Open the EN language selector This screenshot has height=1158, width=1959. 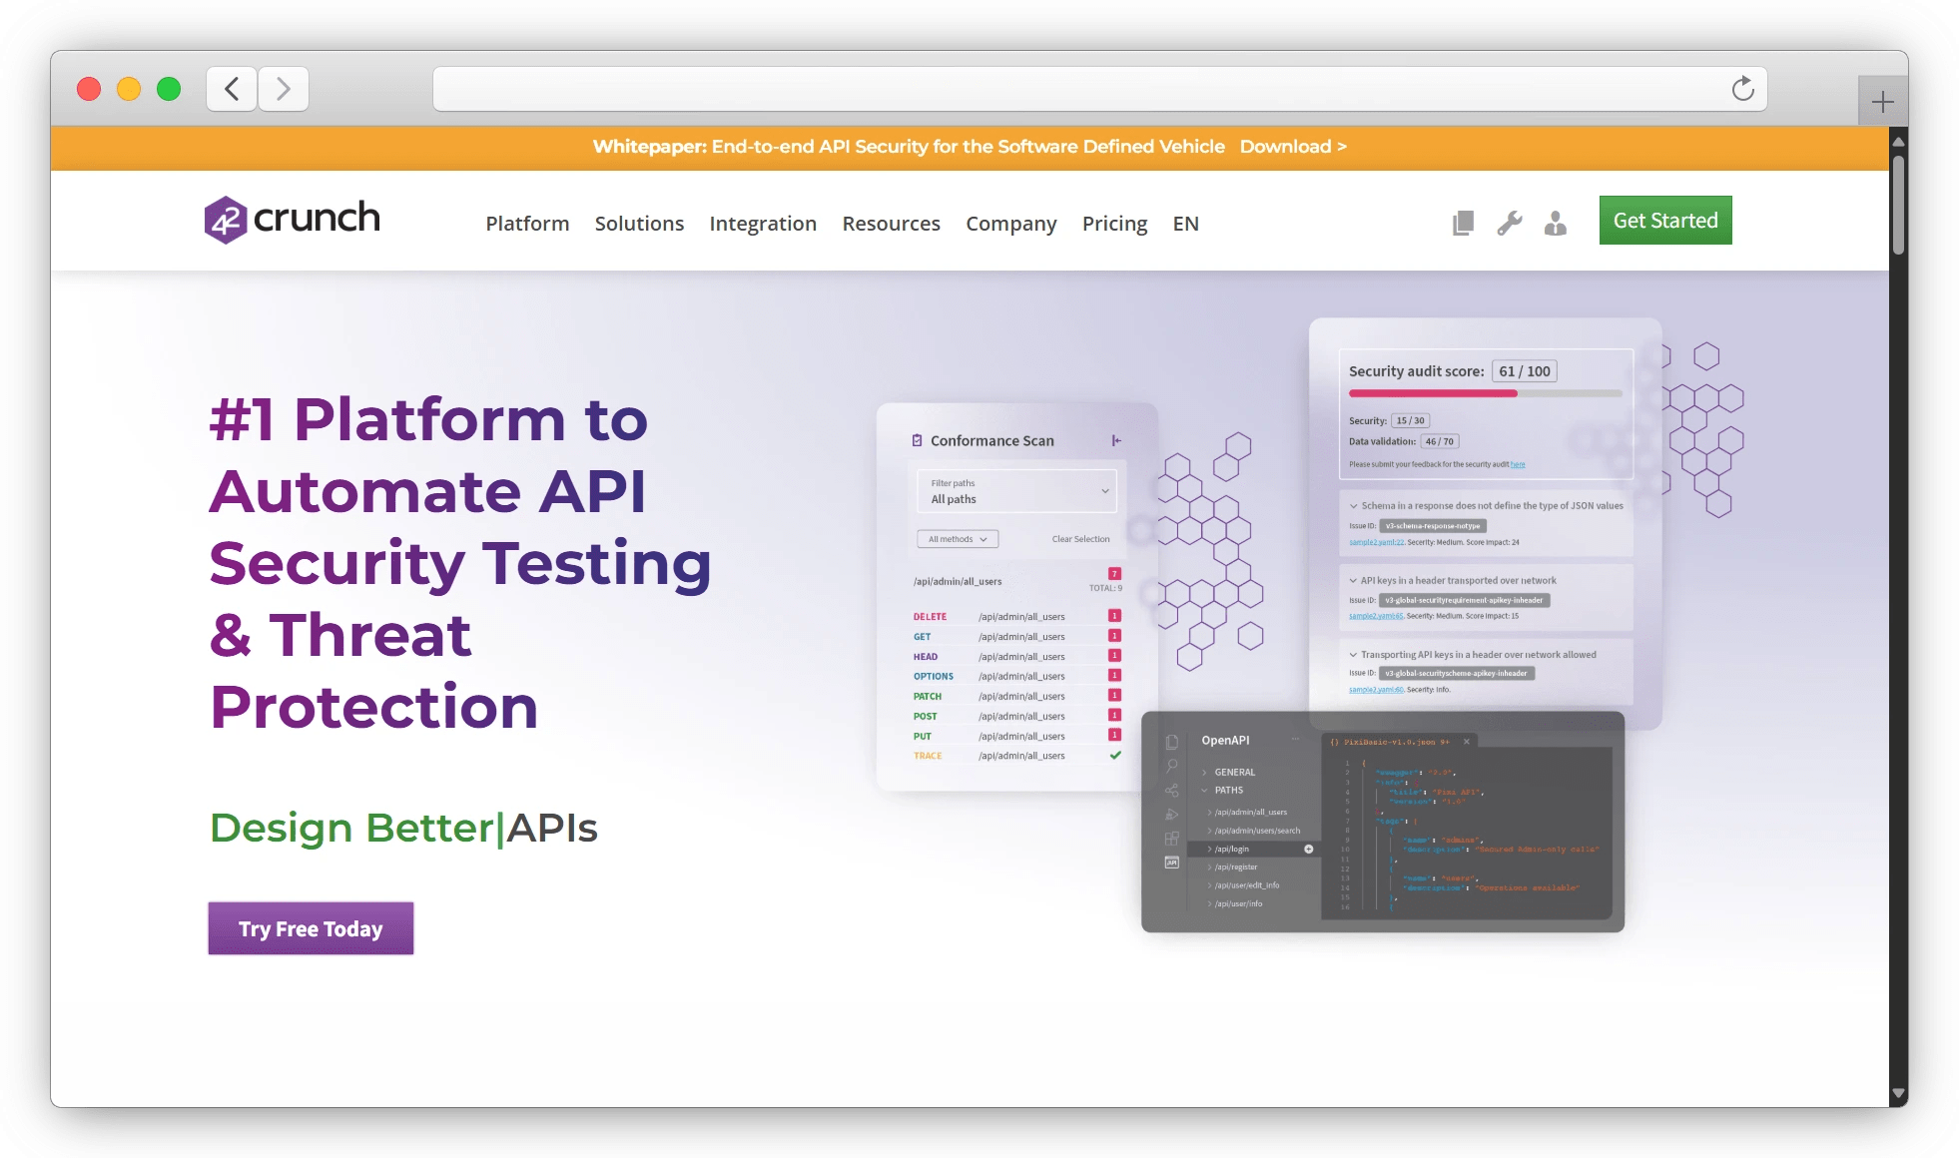pyautogui.click(x=1185, y=224)
